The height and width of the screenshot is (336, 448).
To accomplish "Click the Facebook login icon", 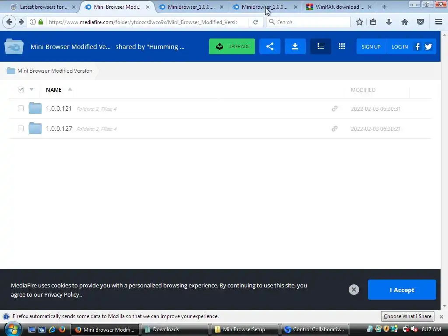I will pos(417,46).
